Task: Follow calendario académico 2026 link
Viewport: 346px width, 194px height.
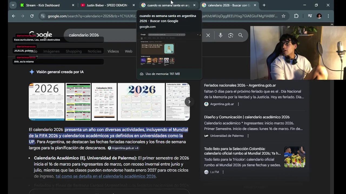Action: pyautogui.click(x=106, y=176)
